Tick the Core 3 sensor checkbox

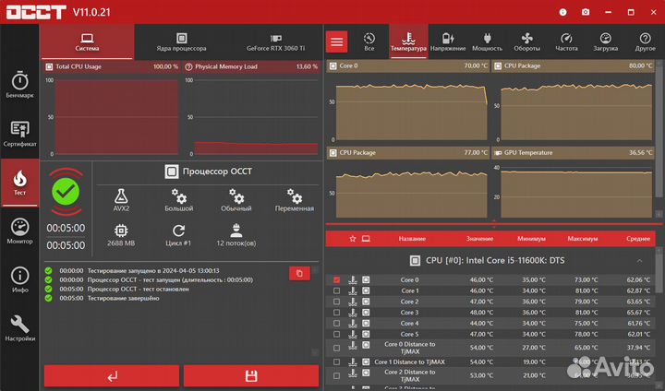point(336,313)
